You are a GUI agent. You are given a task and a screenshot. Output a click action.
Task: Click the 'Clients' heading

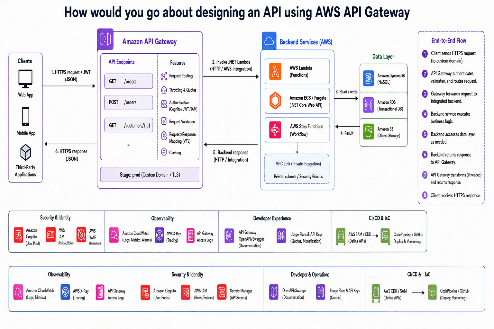click(25, 61)
